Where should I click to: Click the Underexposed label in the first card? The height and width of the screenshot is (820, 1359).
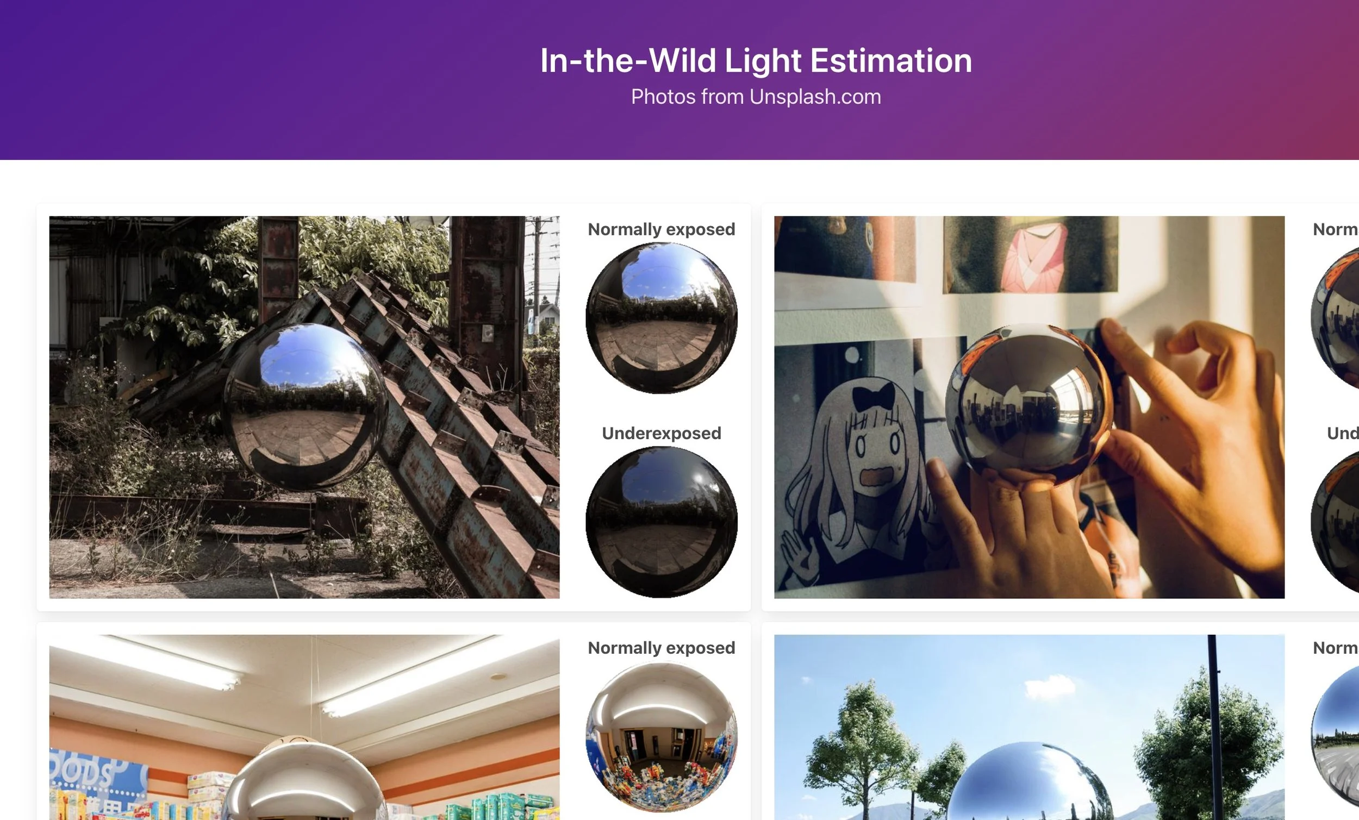click(662, 433)
